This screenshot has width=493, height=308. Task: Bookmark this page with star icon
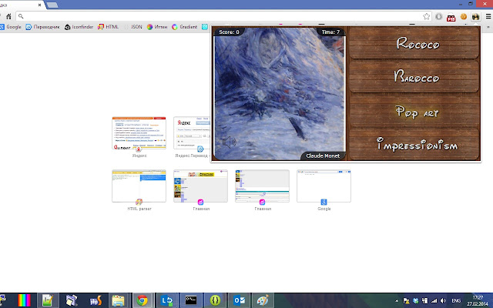[x=426, y=16]
